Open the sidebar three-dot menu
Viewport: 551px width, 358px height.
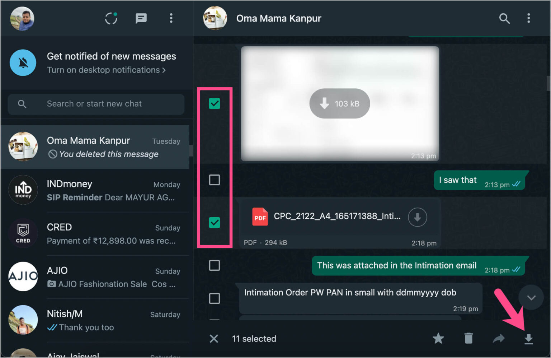tap(171, 18)
